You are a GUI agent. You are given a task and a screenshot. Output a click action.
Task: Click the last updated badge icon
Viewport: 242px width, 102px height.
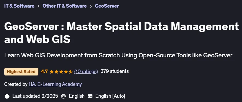point(7,96)
